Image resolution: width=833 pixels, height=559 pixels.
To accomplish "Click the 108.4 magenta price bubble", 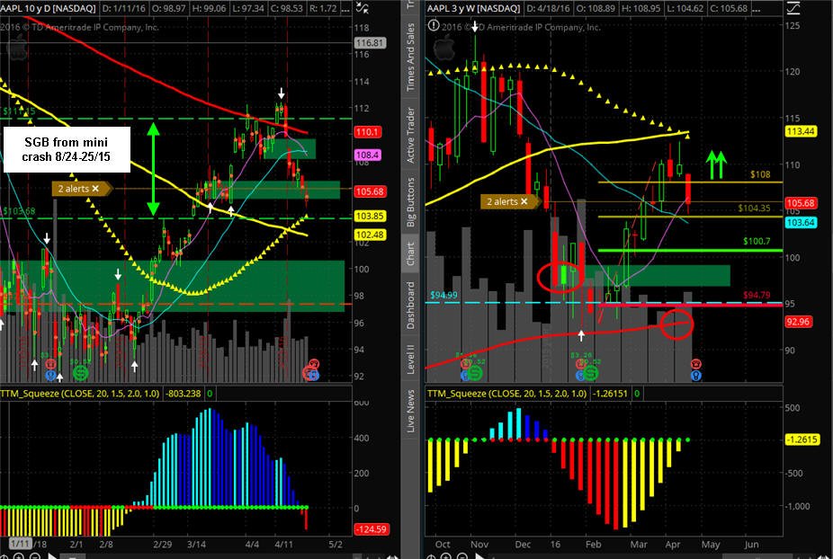I will [x=367, y=155].
